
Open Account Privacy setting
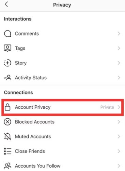click(62, 107)
